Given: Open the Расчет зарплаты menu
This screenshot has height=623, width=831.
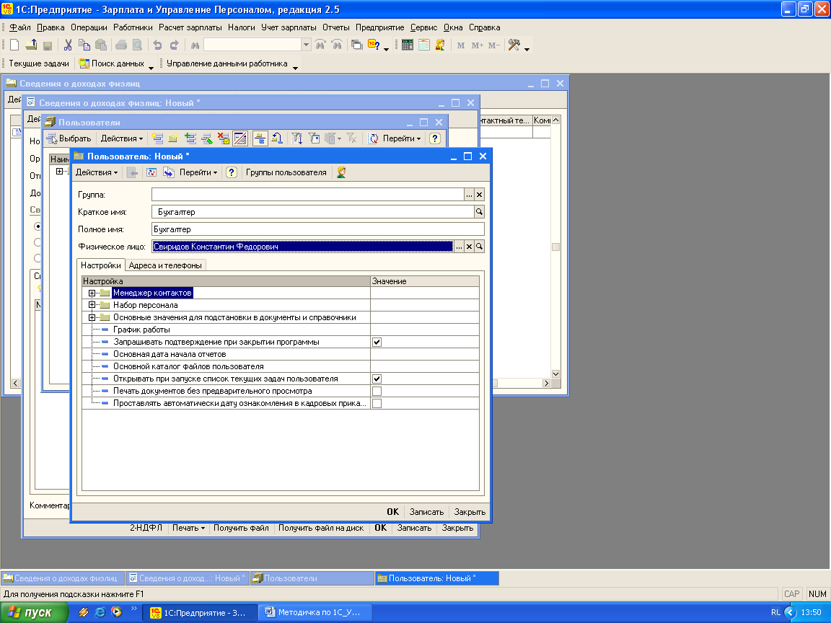Looking at the screenshot, I should [x=190, y=27].
